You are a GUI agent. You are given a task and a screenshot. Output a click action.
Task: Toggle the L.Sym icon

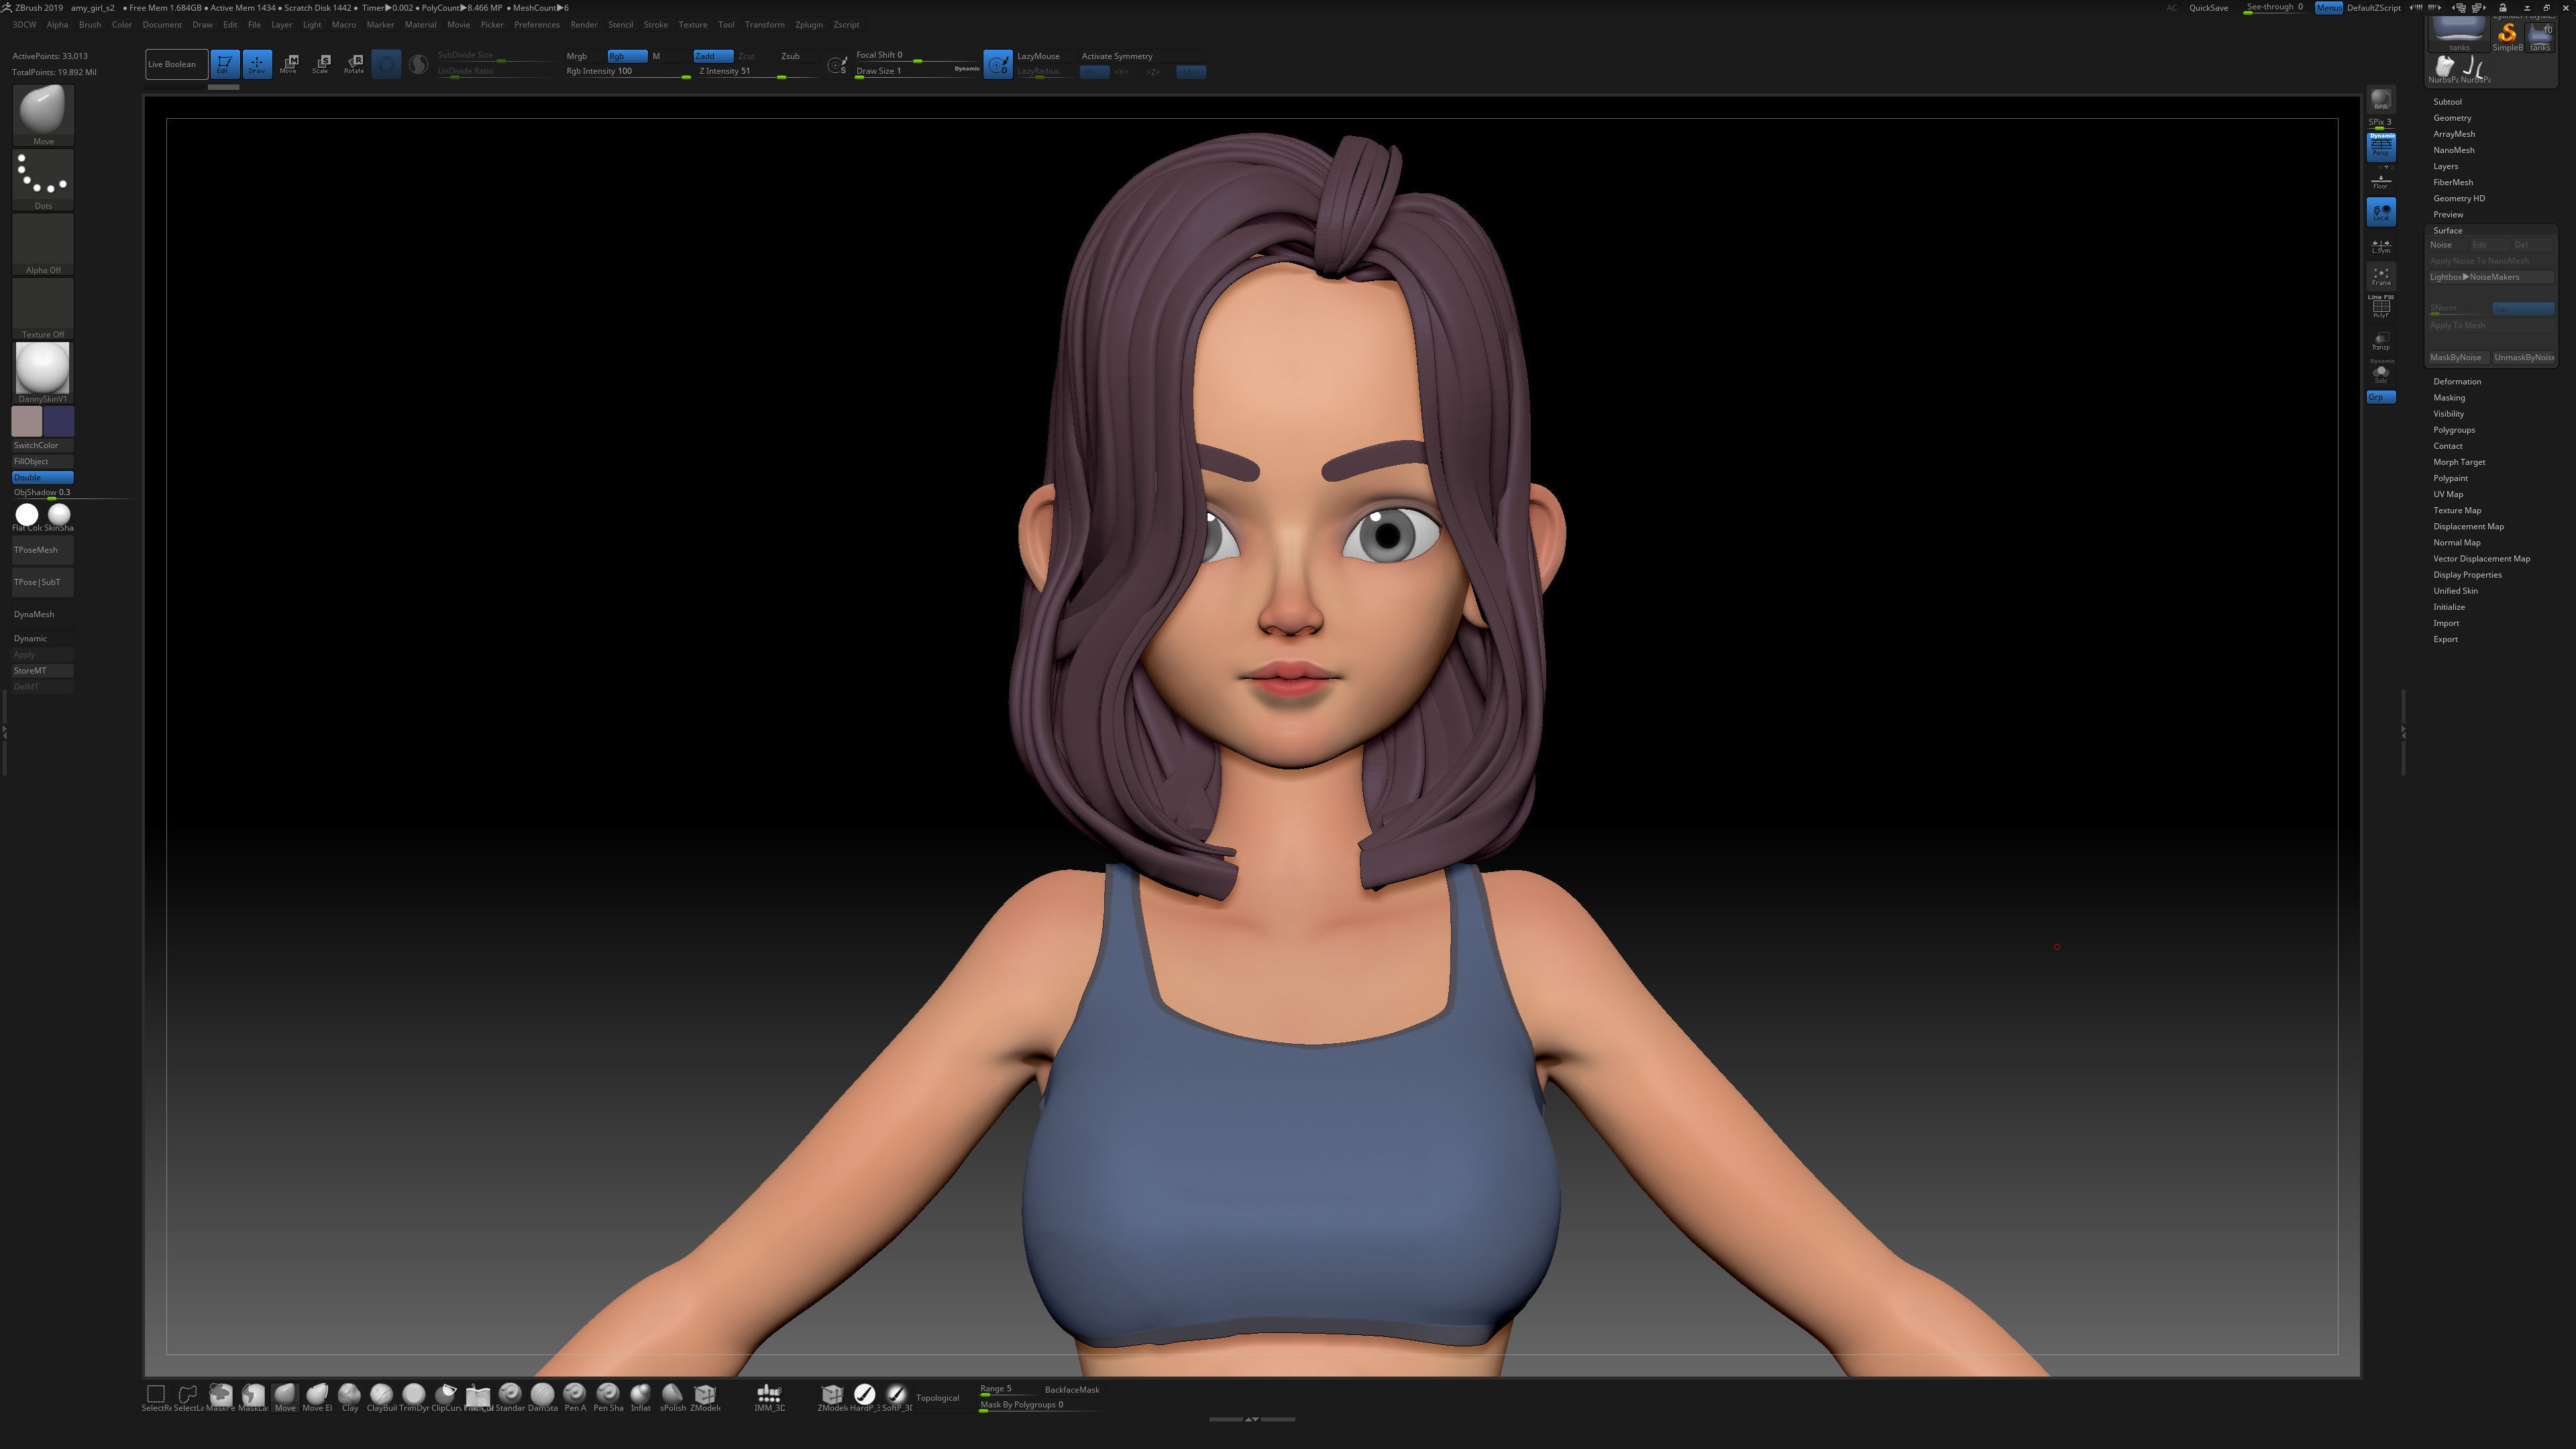tap(2380, 245)
